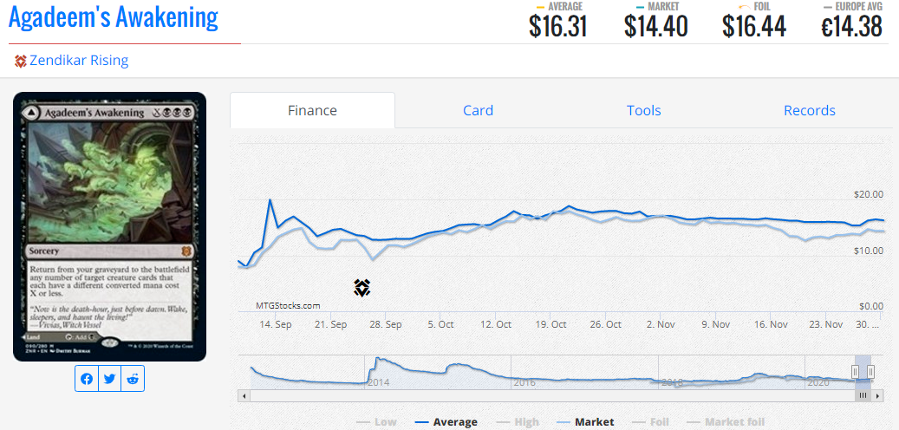Enable the Foil price series
Viewport: 899px width, 430px height.
point(650,422)
